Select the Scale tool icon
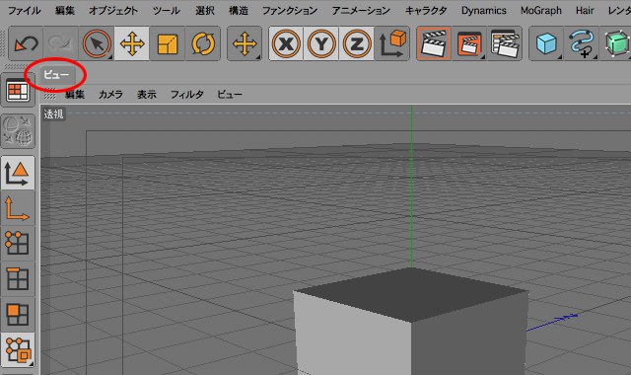The height and width of the screenshot is (375, 631). click(x=168, y=43)
